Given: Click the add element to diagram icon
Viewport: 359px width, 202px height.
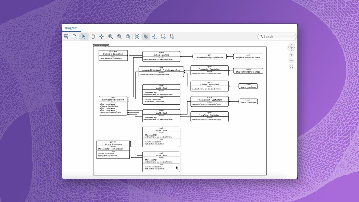Looking at the screenshot, I should pyautogui.click(x=163, y=36).
